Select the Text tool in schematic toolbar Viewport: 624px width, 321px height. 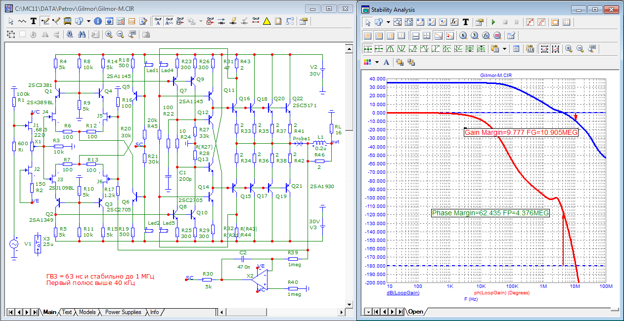point(34,21)
